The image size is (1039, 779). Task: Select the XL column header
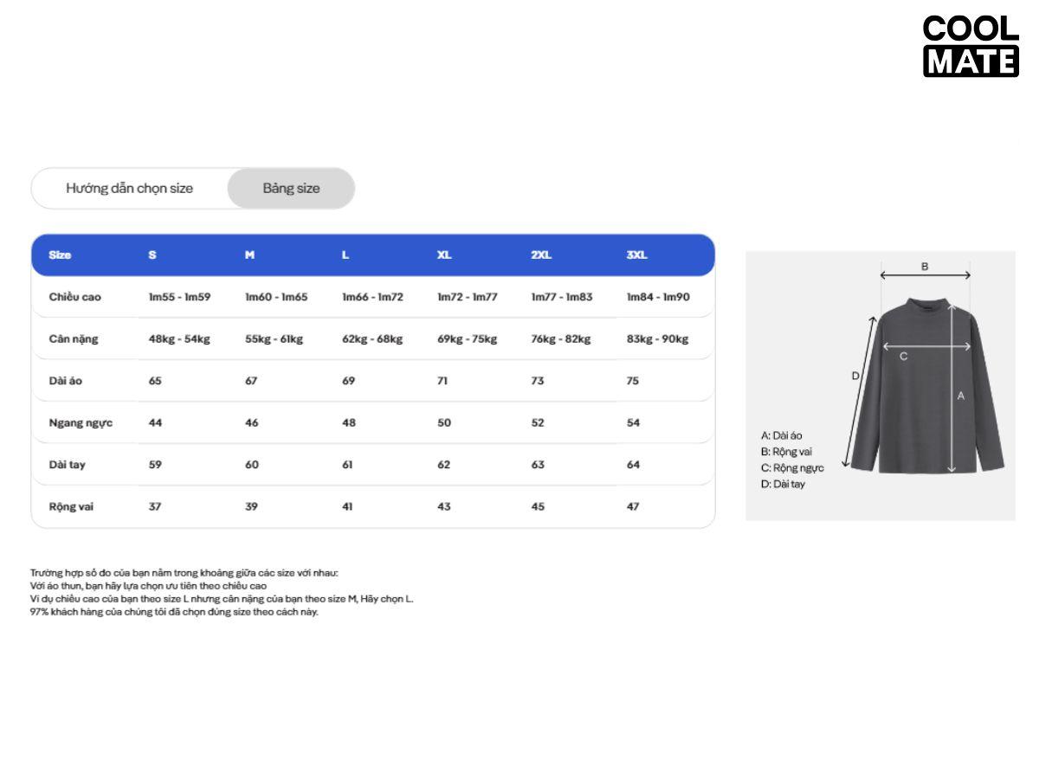point(444,255)
